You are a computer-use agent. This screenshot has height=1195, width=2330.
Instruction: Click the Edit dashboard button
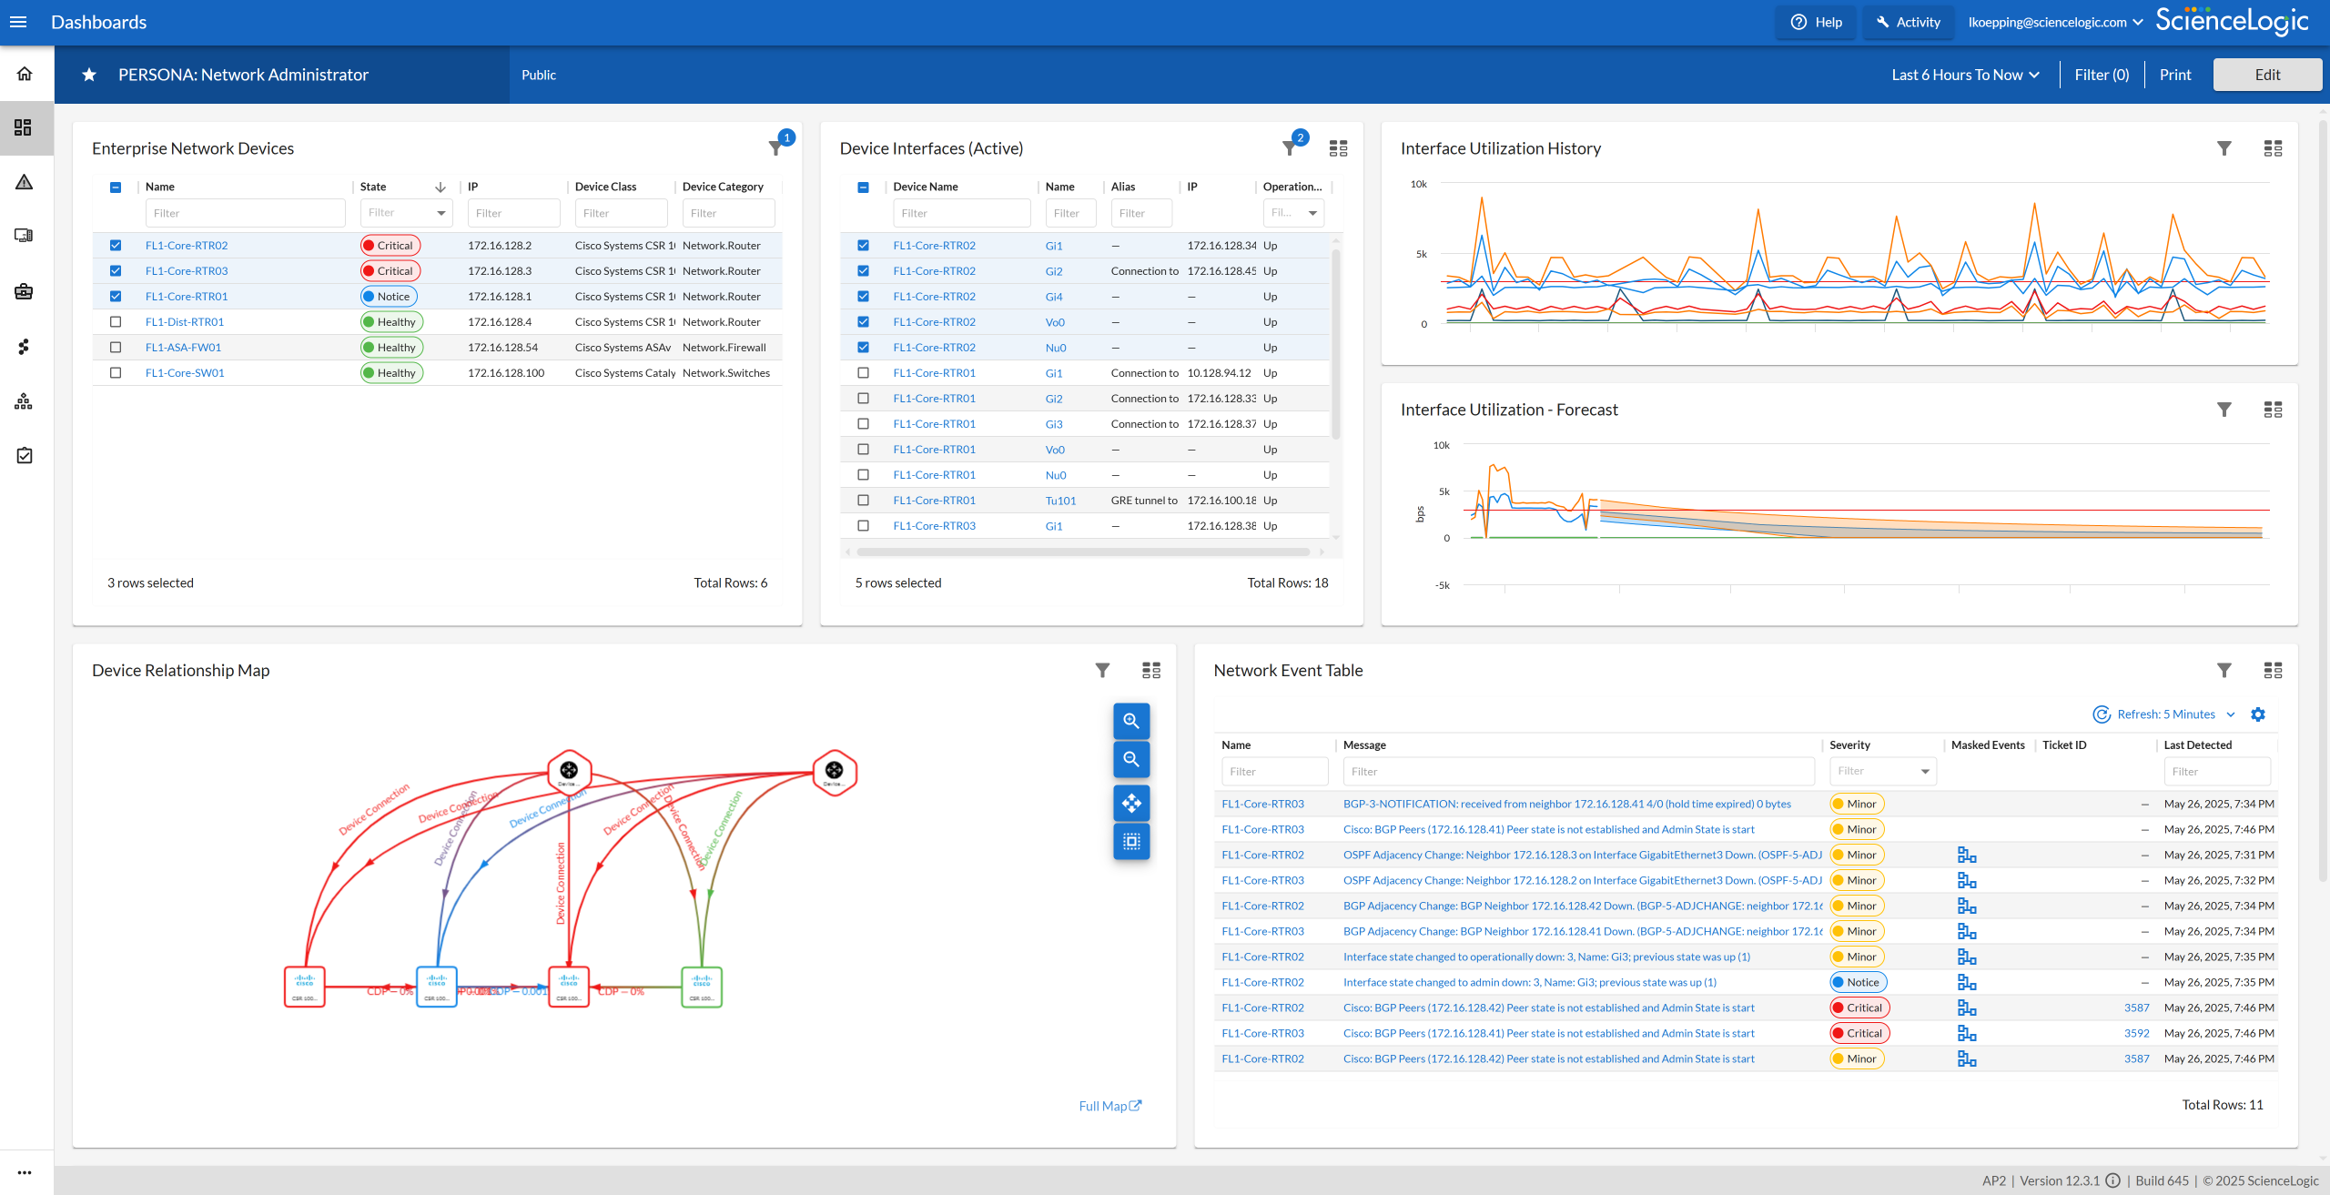(2267, 75)
